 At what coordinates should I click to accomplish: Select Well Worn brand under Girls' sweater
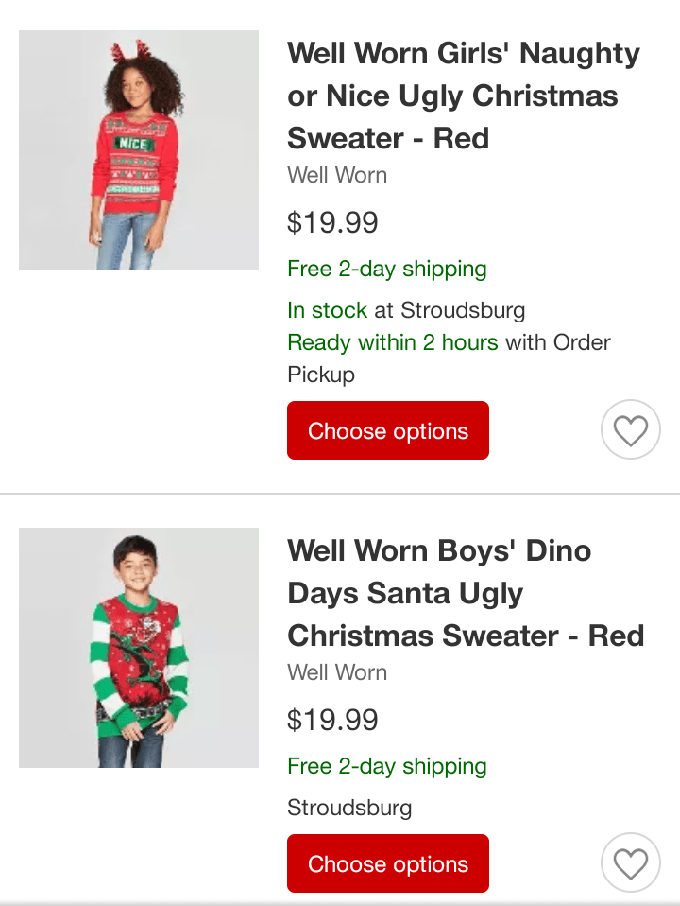tap(337, 175)
